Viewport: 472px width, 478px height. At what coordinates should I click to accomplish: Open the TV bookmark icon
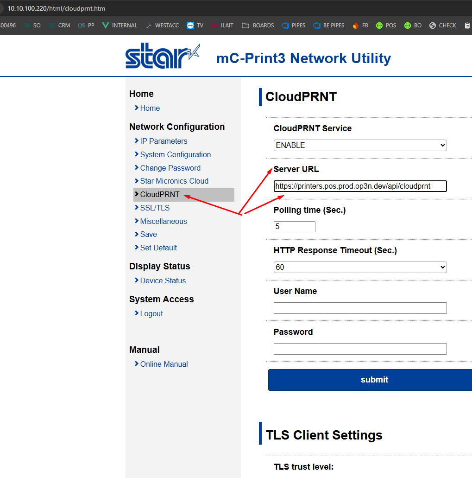pyautogui.click(x=190, y=25)
